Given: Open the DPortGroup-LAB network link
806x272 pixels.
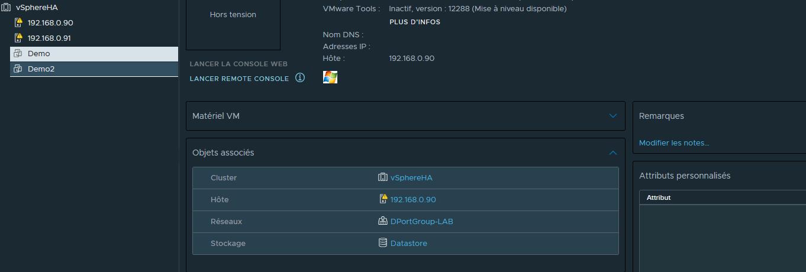Looking at the screenshot, I should coord(422,221).
